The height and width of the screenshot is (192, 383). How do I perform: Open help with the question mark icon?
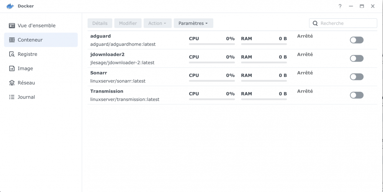340,7
